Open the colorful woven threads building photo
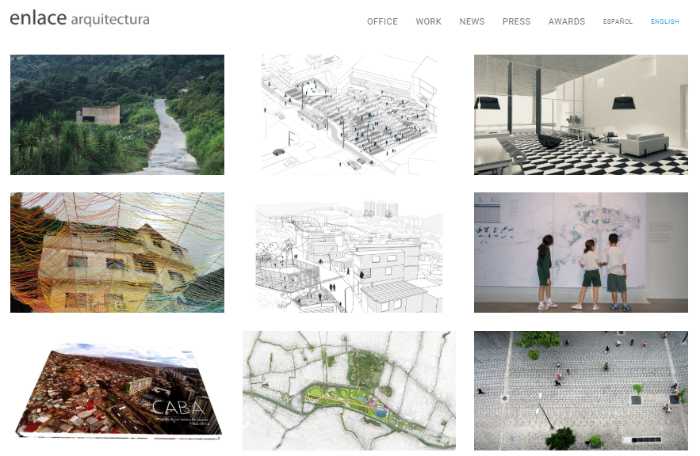The image size is (700, 456). (x=117, y=253)
